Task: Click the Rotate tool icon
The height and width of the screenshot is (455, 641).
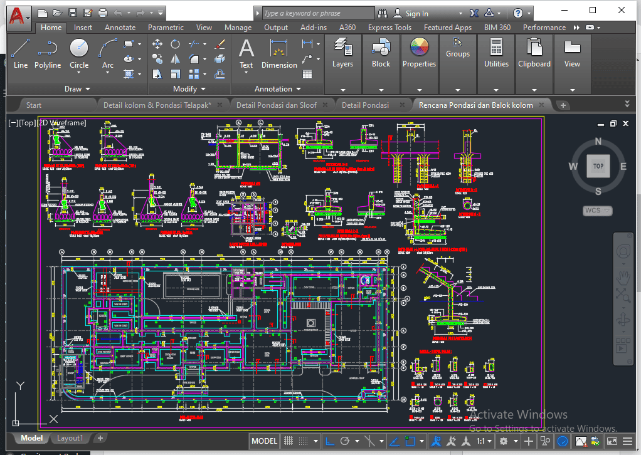Action: click(176, 44)
